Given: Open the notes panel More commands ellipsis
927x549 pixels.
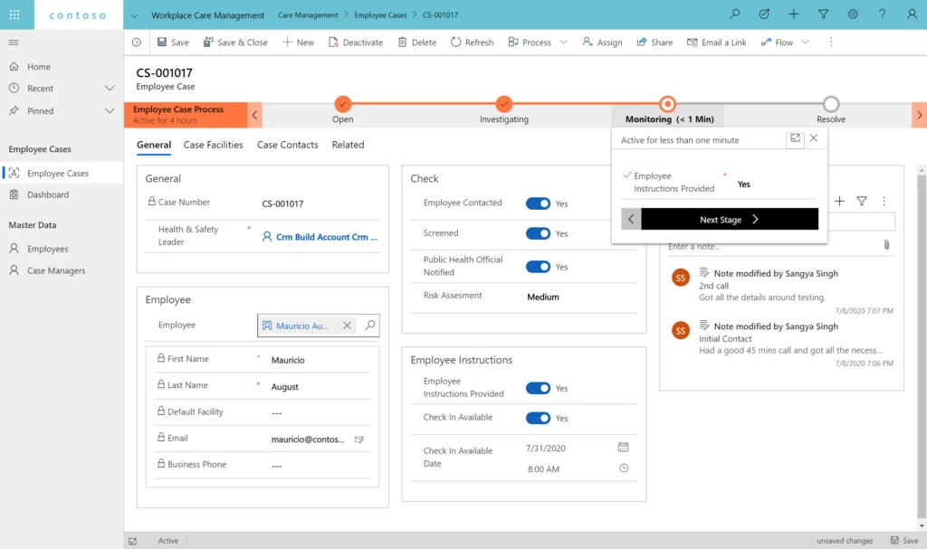Looking at the screenshot, I should [x=884, y=201].
